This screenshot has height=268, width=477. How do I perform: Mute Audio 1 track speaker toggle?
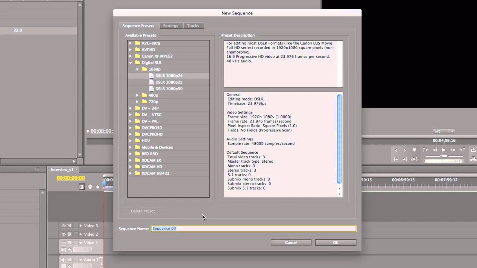point(63,259)
